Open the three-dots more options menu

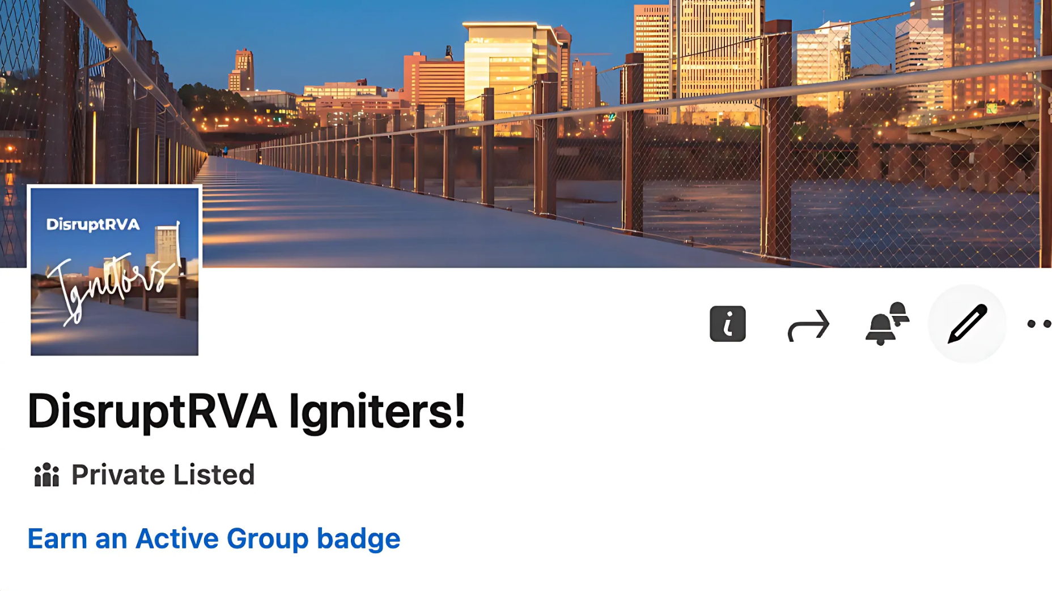pyautogui.click(x=1040, y=324)
